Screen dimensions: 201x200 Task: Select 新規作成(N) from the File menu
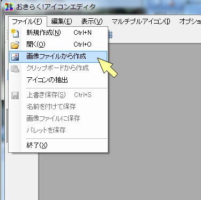(x=58, y=33)
